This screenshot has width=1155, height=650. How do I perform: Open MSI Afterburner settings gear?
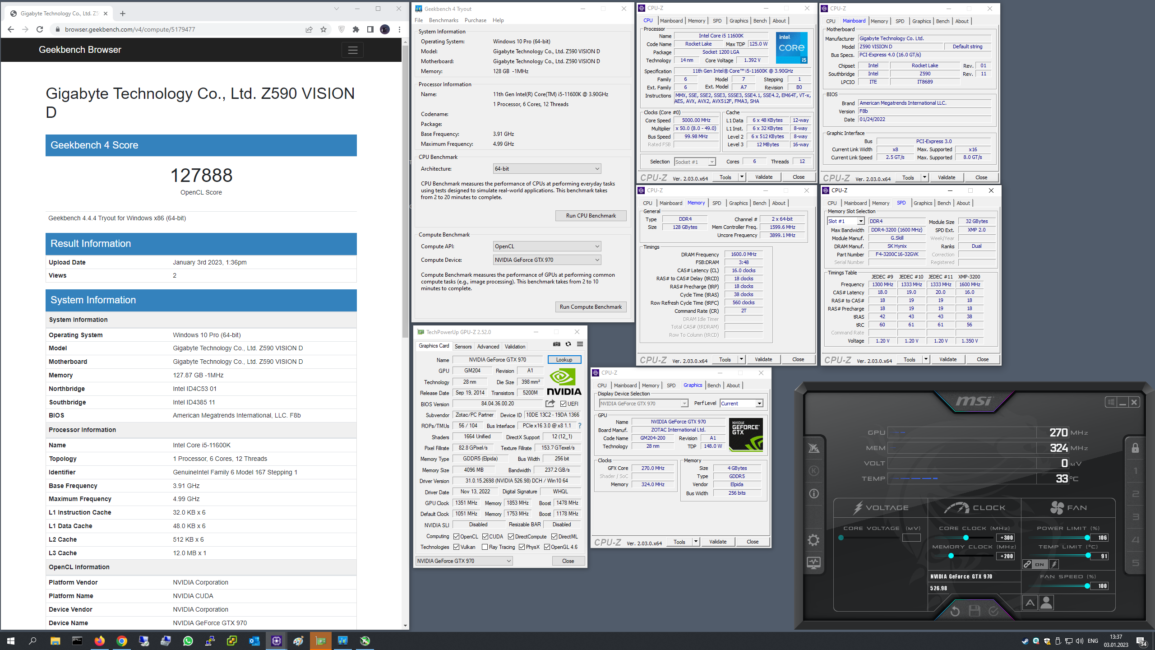[813, 540]
